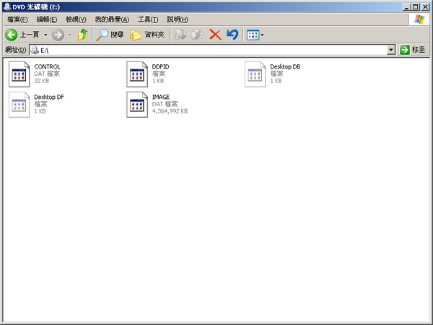This screenshot has height=325, width=433.
Task: Click the IMAGE file name text
Action: [161, 97]
